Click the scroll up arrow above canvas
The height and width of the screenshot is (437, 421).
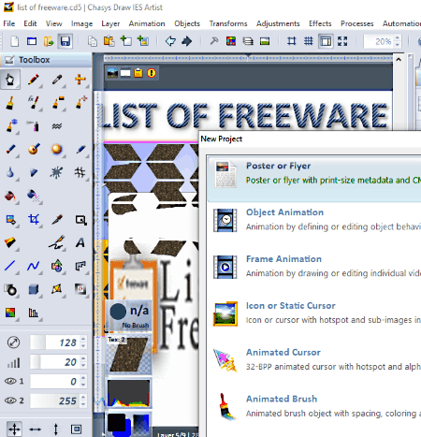(x=399, y=59)
